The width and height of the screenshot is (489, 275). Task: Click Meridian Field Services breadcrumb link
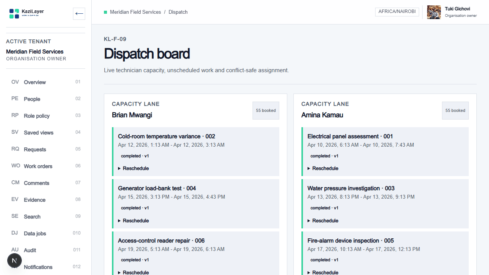click(135, 12)
